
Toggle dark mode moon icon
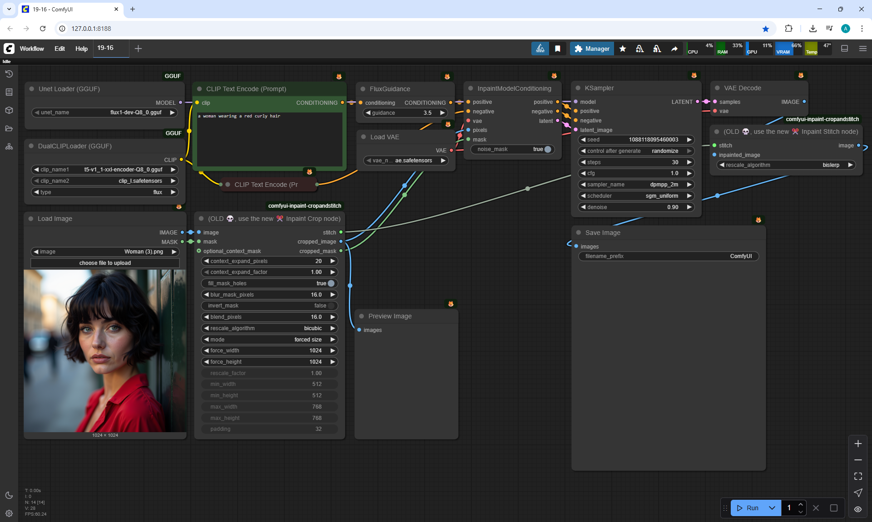[9, 495]
